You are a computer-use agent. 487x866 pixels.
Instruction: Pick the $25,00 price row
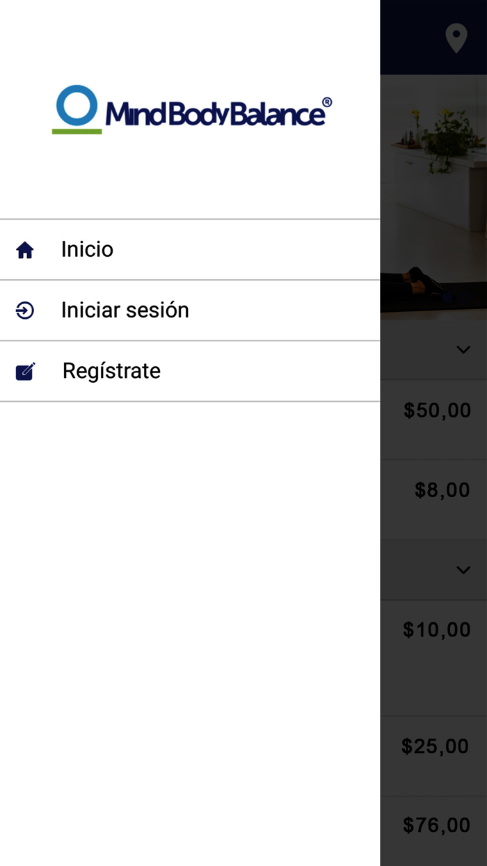coord(436,747)
